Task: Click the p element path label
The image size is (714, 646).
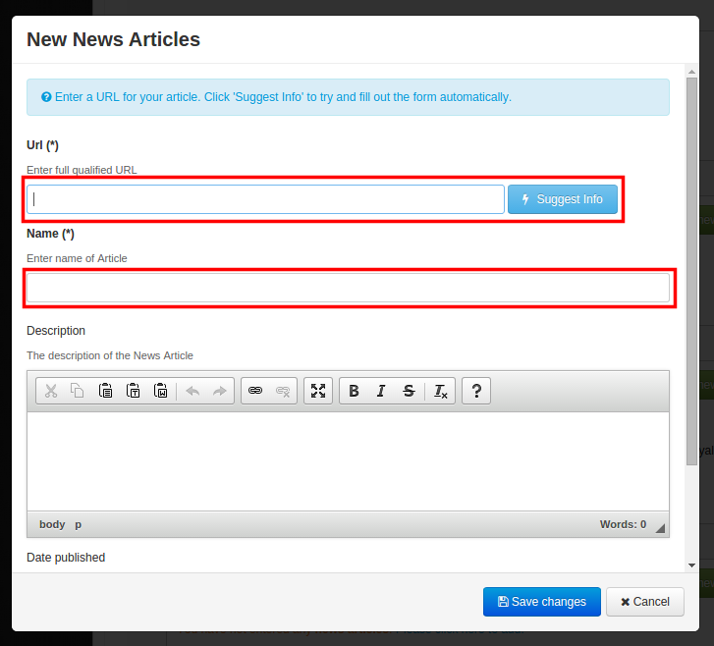Action: click(79, 524)
